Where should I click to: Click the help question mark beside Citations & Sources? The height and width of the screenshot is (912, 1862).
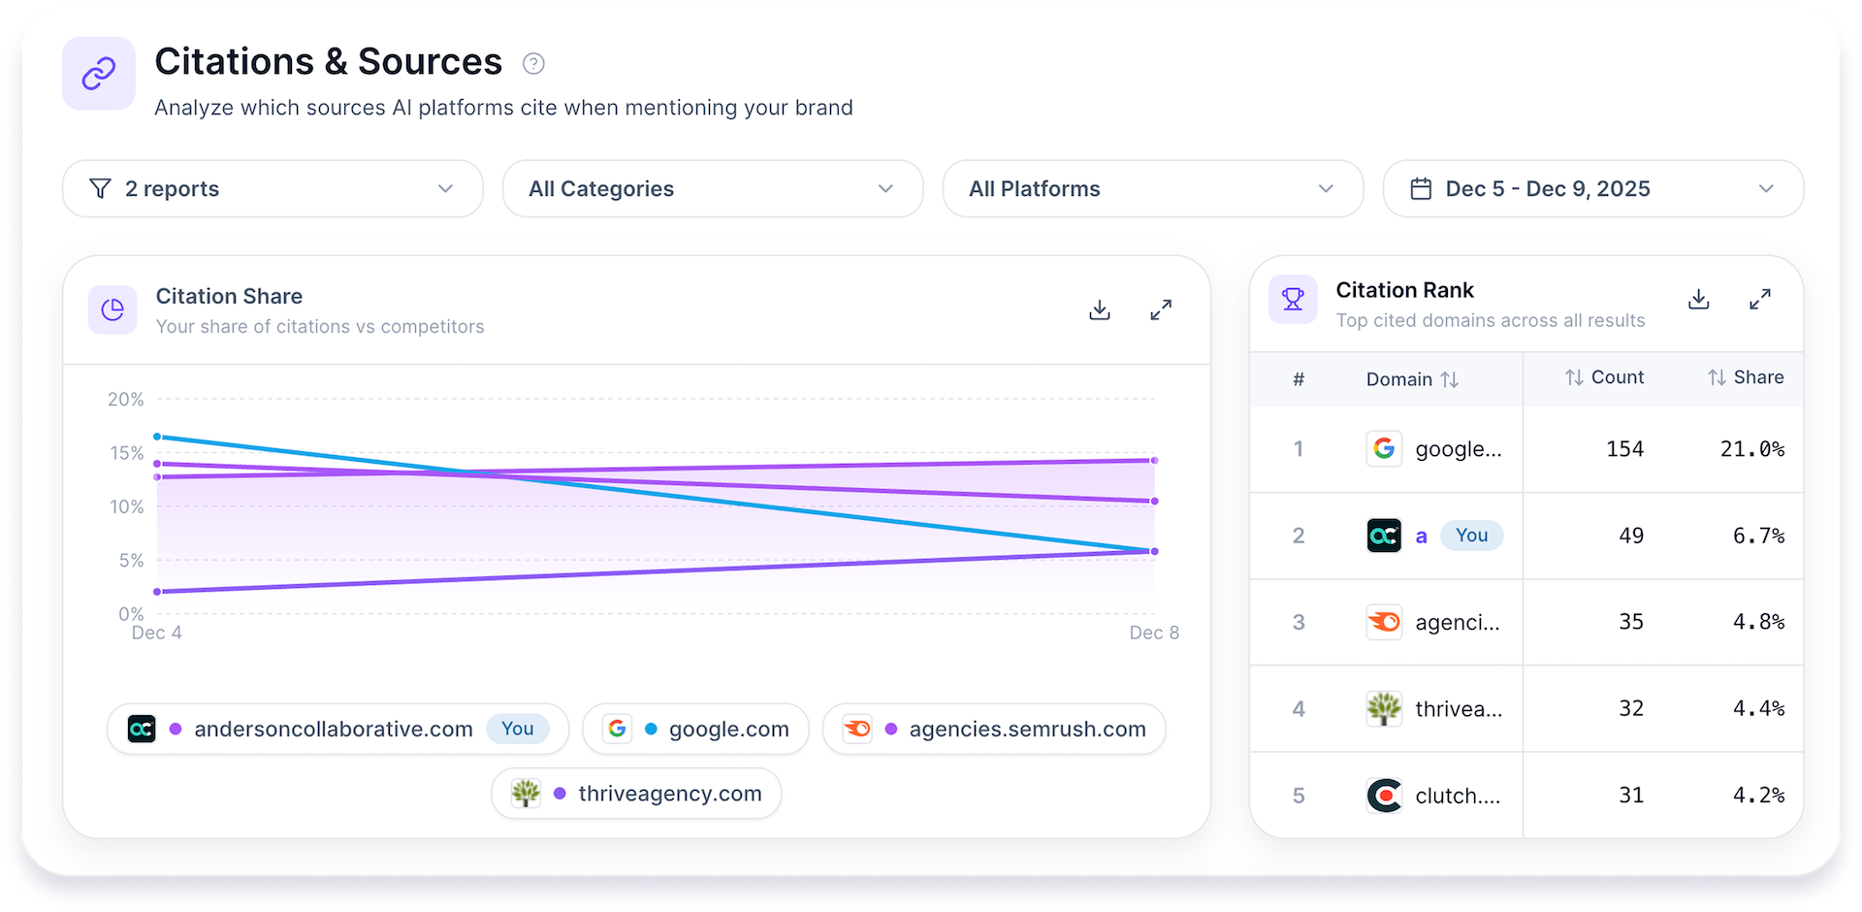(x=533, y=64)
